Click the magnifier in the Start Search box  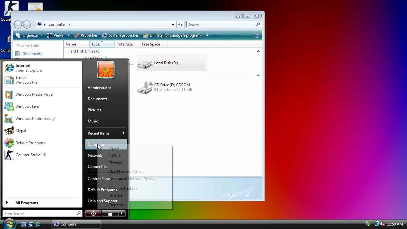[79, 213]
